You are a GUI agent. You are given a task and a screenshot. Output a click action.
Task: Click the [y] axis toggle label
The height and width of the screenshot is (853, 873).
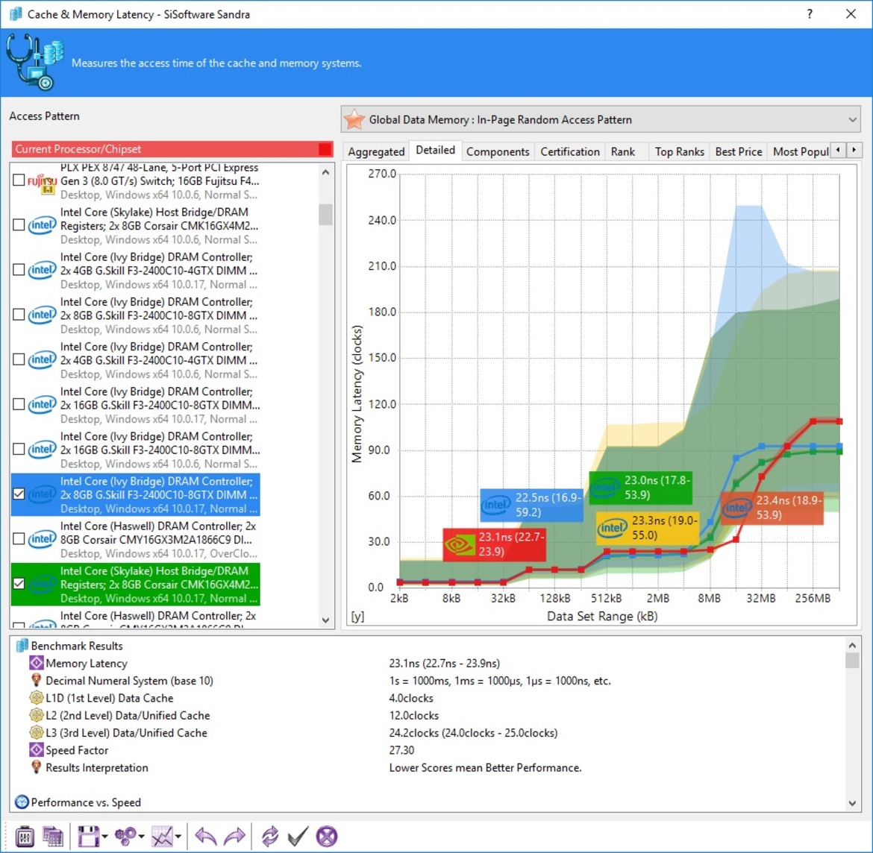(357, 617)
